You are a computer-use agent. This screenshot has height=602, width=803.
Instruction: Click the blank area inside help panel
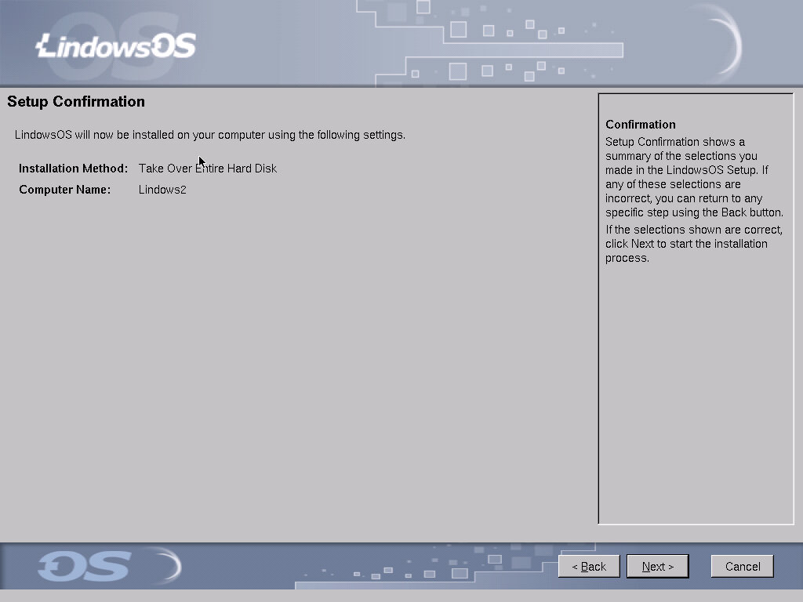695,392
